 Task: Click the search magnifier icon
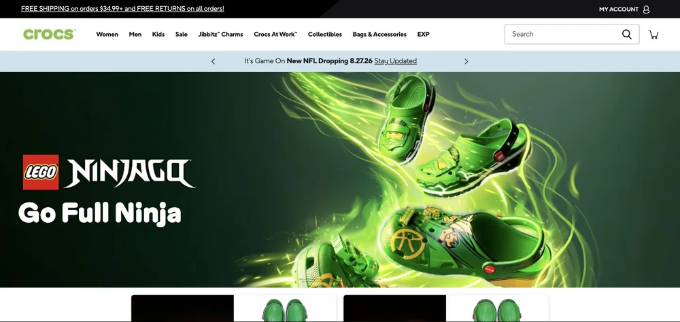pos(627,34)
